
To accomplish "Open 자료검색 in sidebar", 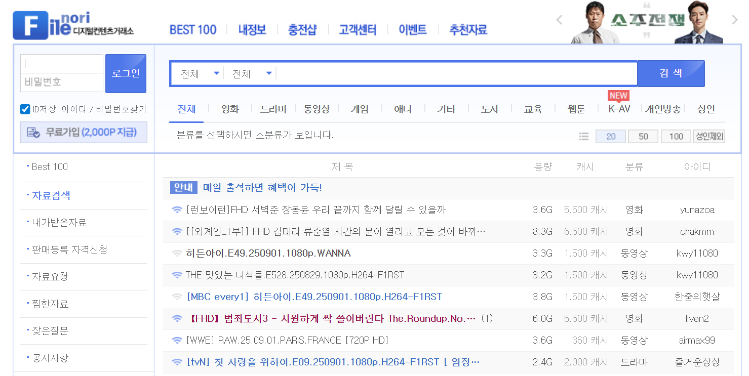I will 51,196.
